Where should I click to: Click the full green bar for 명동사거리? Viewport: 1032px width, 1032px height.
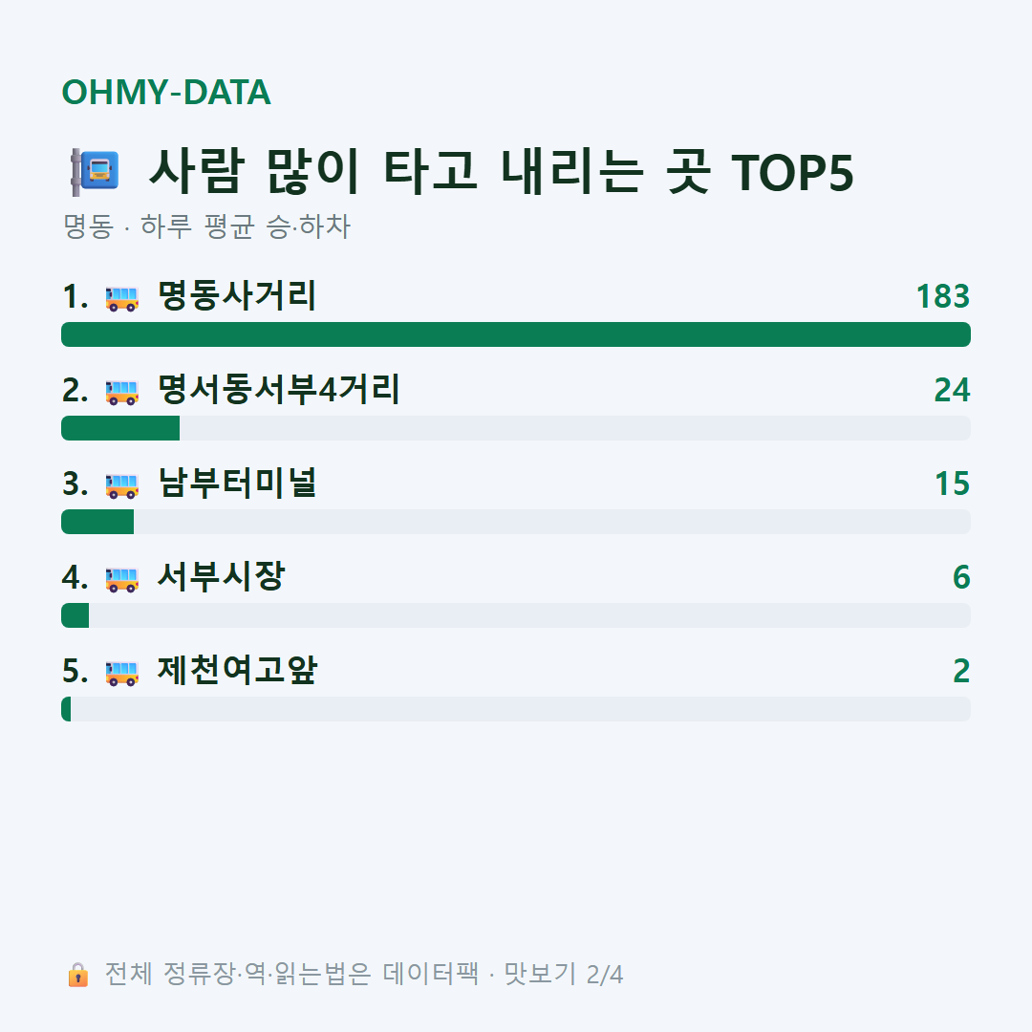coord(516,334)
